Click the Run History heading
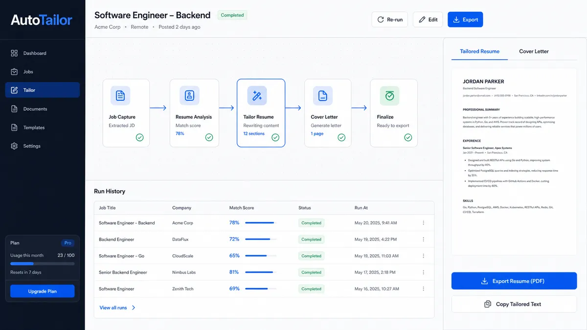The image size is (587, 330). click(x=110, y=191)
